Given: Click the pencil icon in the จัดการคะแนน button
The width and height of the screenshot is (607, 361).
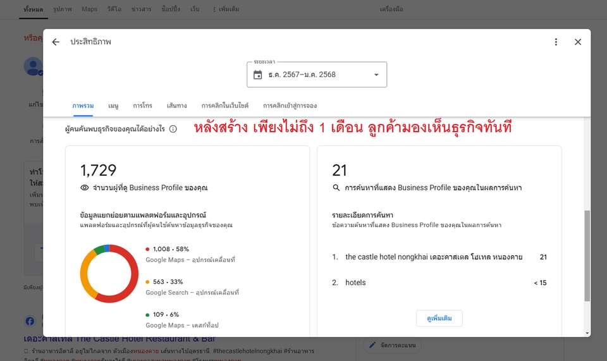Looking at the screenshot, I should pyautogui.click(x=372, y=345).
